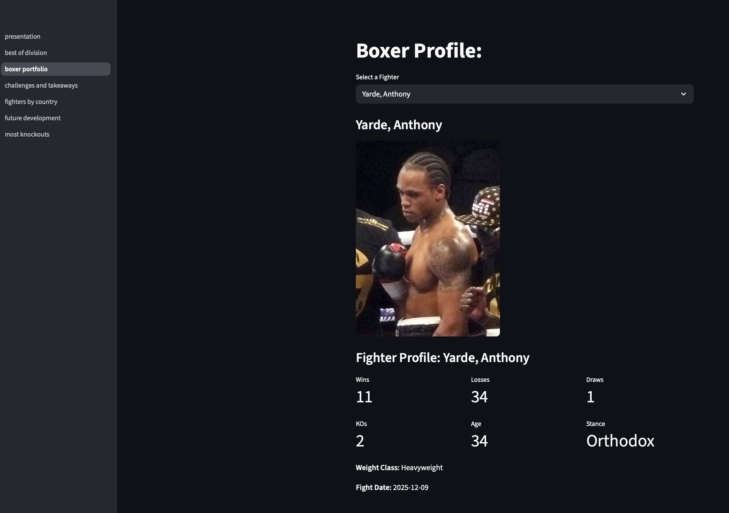This screenshot has height=513, width=729.
Task: View 'fighters by country' page
Action: (x=31, y=101)
